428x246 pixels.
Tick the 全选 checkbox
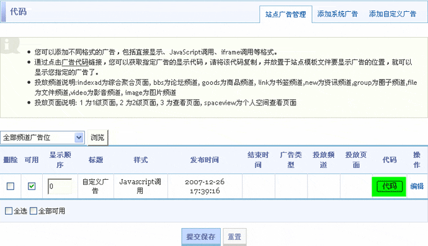tap(9, 211)
